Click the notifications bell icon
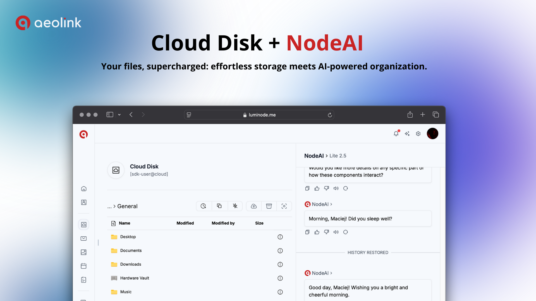Image resolution: width=536 pixels, height=301 pixels. [396, 133]
